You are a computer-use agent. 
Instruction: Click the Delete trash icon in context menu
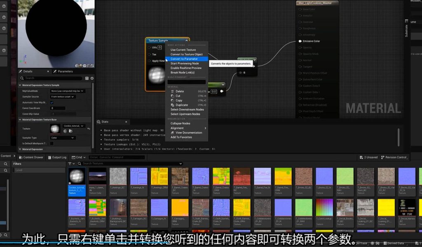point(172,91)
